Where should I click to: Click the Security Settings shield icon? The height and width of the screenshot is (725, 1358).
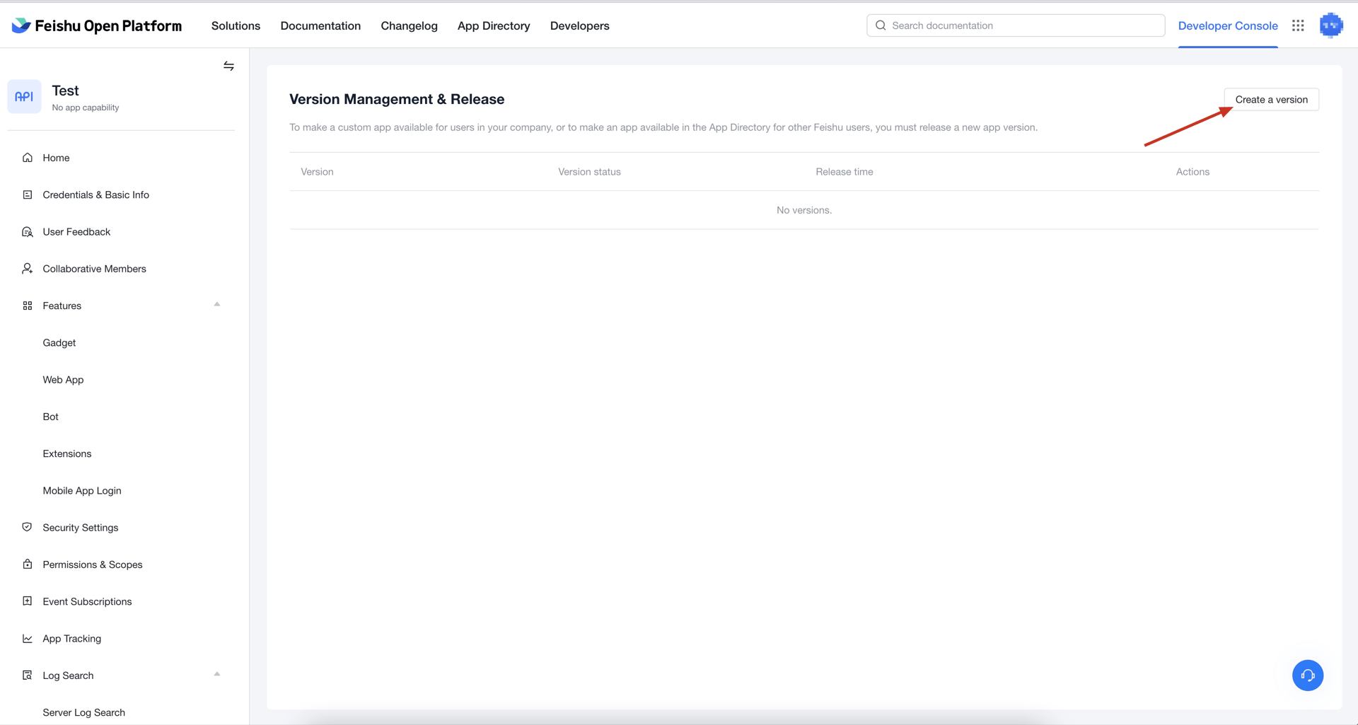coord(28,527)
